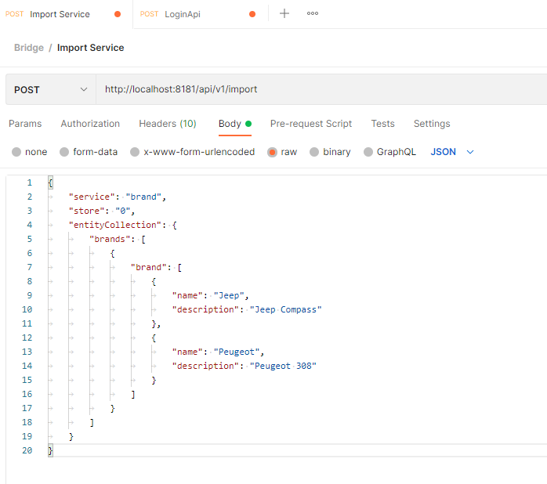Open the tab options ellipsis menu
547x484 pixels.
tap(313, 13)
